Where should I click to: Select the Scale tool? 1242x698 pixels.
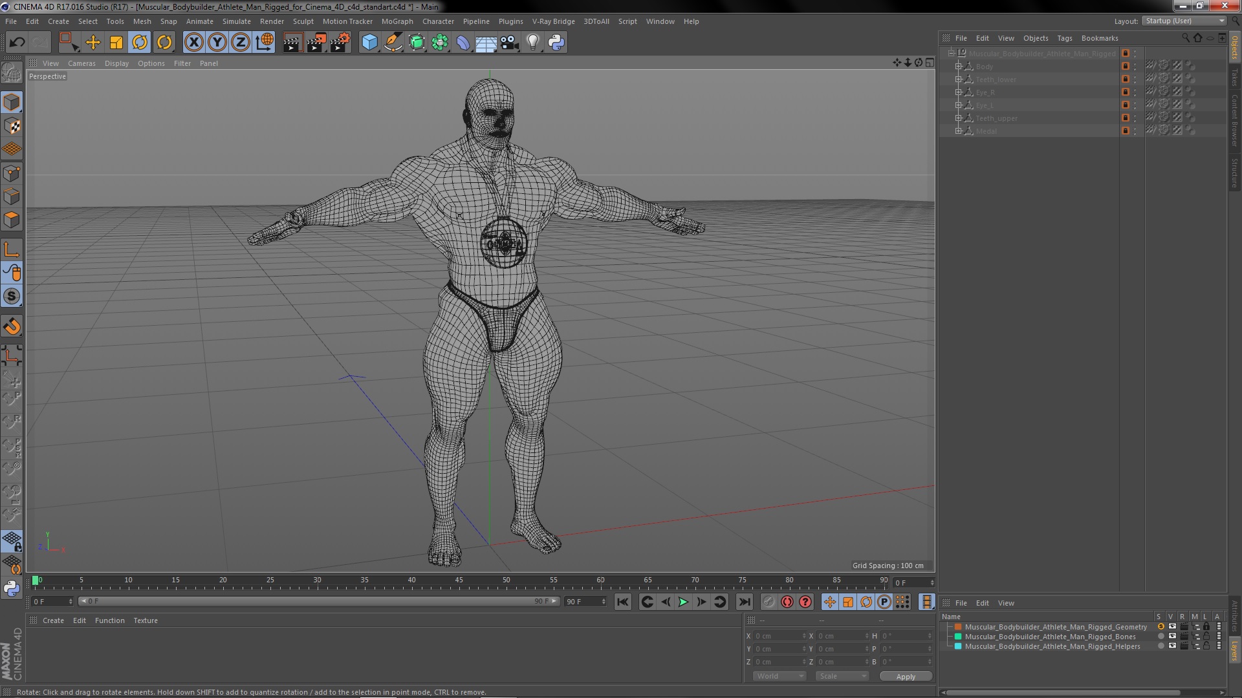tap(116, 43)
